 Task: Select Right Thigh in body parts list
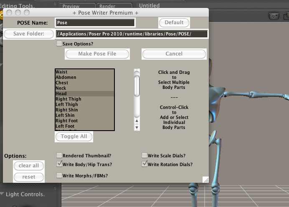tap(85, 99)
